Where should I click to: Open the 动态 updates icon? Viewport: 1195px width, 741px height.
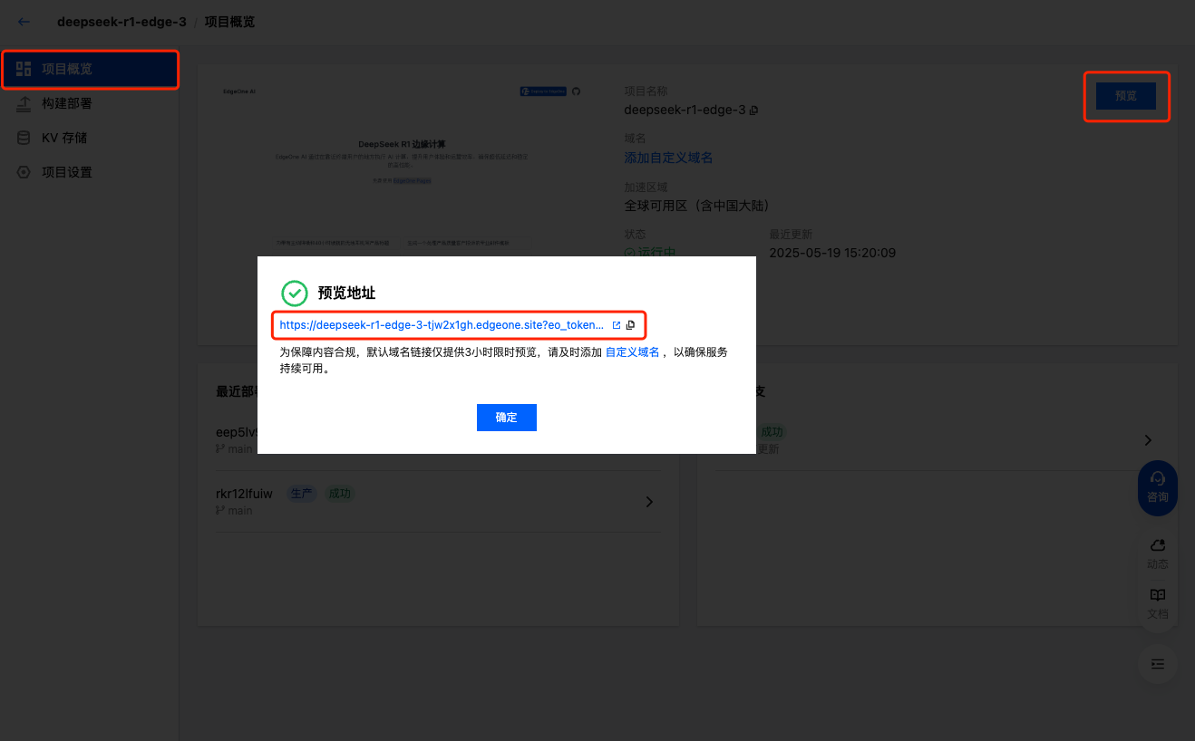1158,553
